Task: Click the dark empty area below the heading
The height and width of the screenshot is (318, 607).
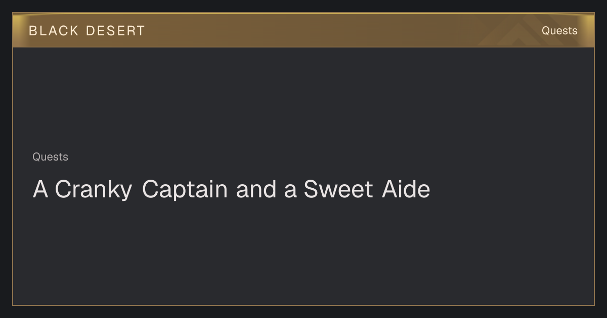Action: click(303, 252)
